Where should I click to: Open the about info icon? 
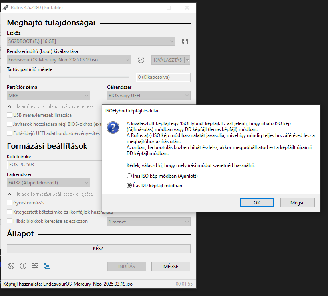click(23, 266)
